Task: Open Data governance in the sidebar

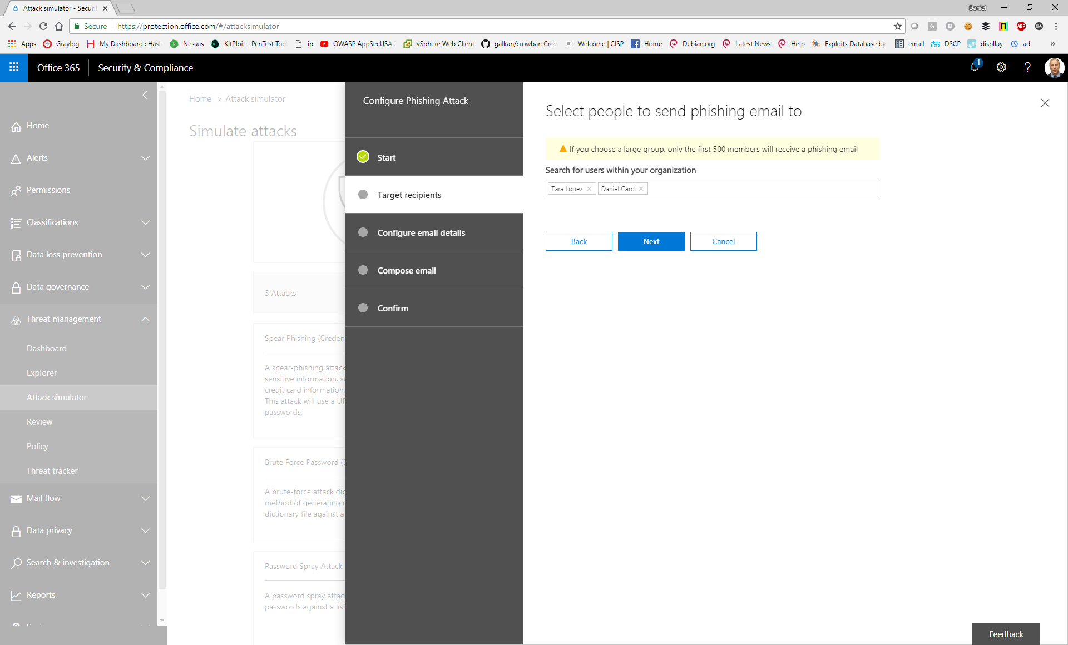Action: pyautogui.click(x=58, y=286)
